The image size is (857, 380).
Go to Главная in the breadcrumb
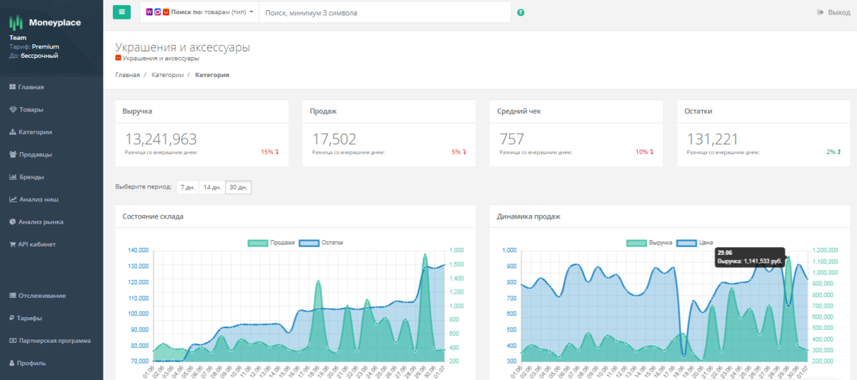click(128, 74)
